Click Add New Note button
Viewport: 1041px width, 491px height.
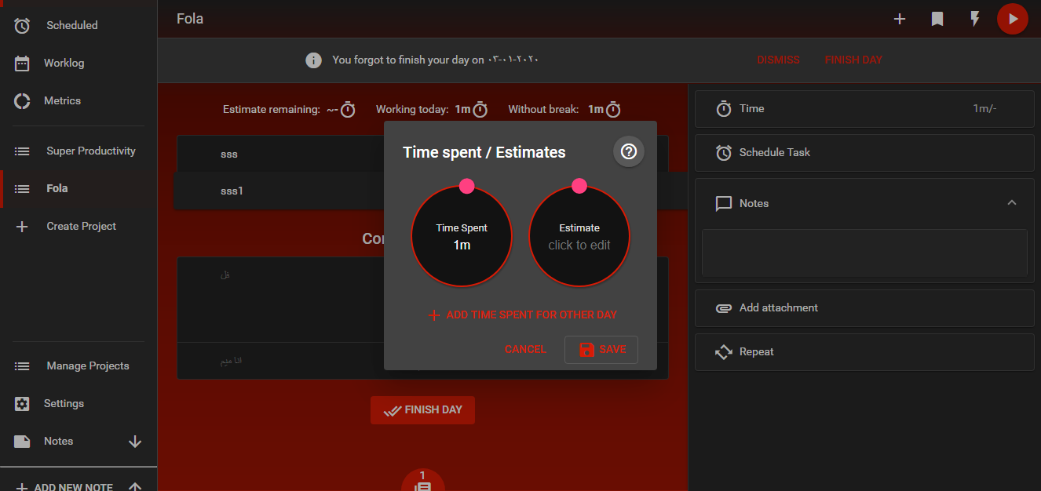tap(64, 487)
